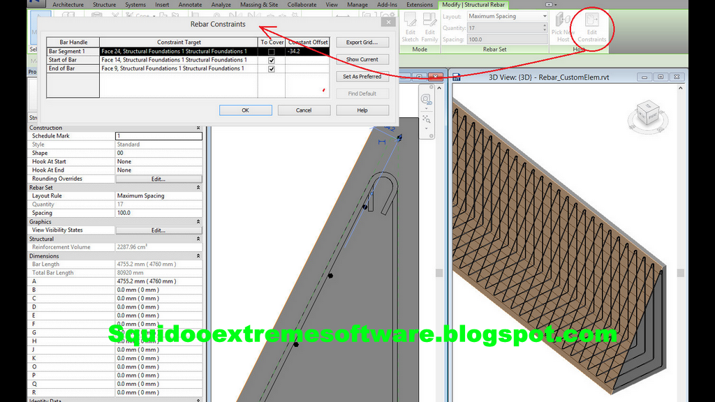
Task: Uncheck To Cover for Start of Bar
Action: click(x=272, y=60)
